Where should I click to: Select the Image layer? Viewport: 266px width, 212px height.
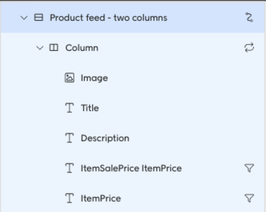[94, 78]
